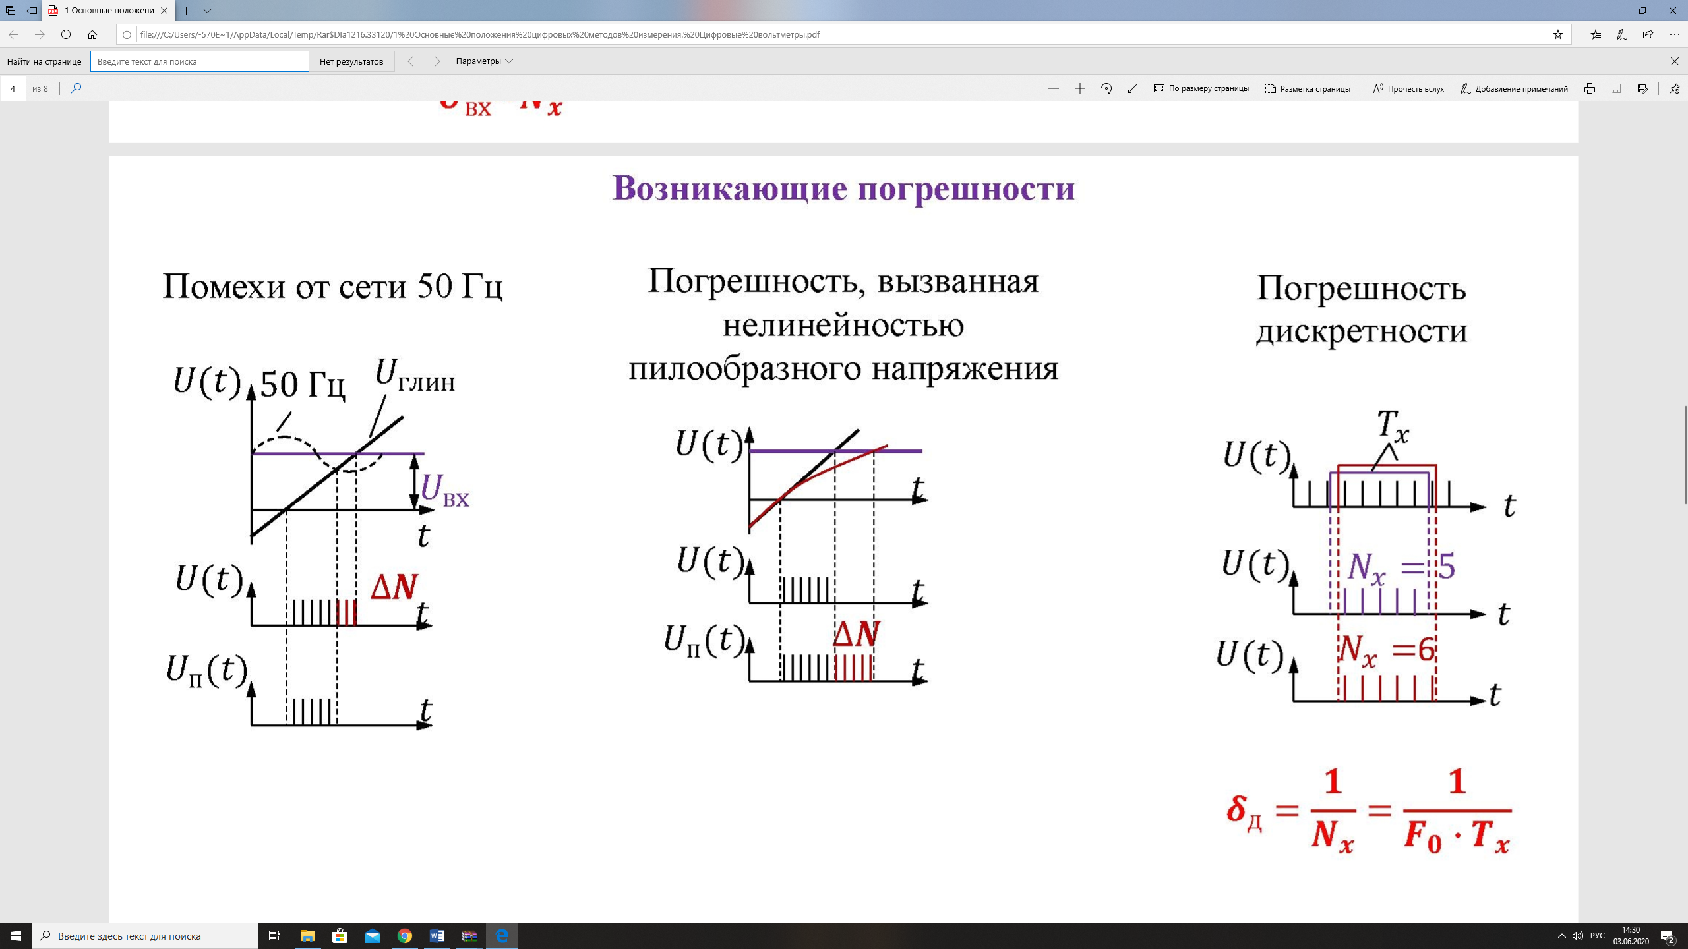Show tab previews chevron
The height and width of the screenshot is (949, 1688).
207,11
